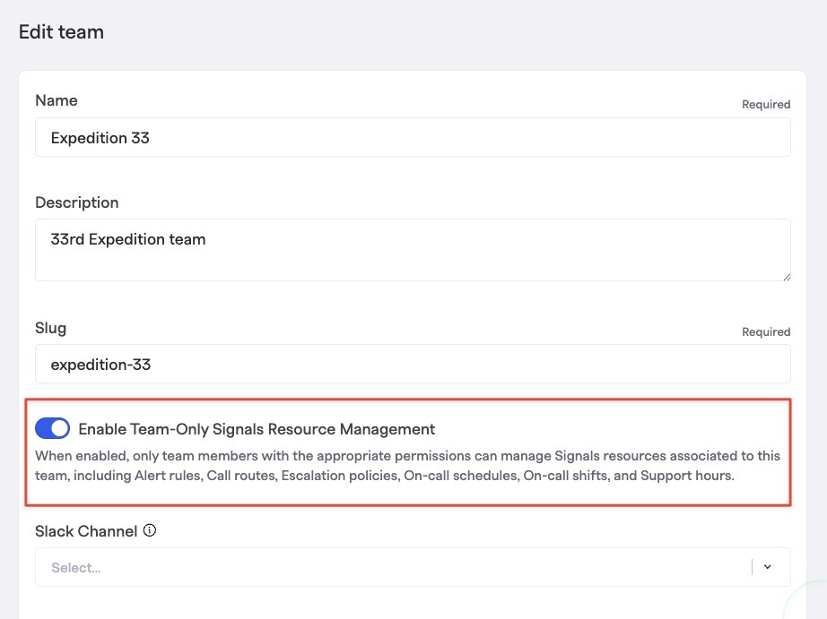This screenshot has width=827, height=619.
Task: Open the Slack Channel select dropdown
Action: (413, 567)
